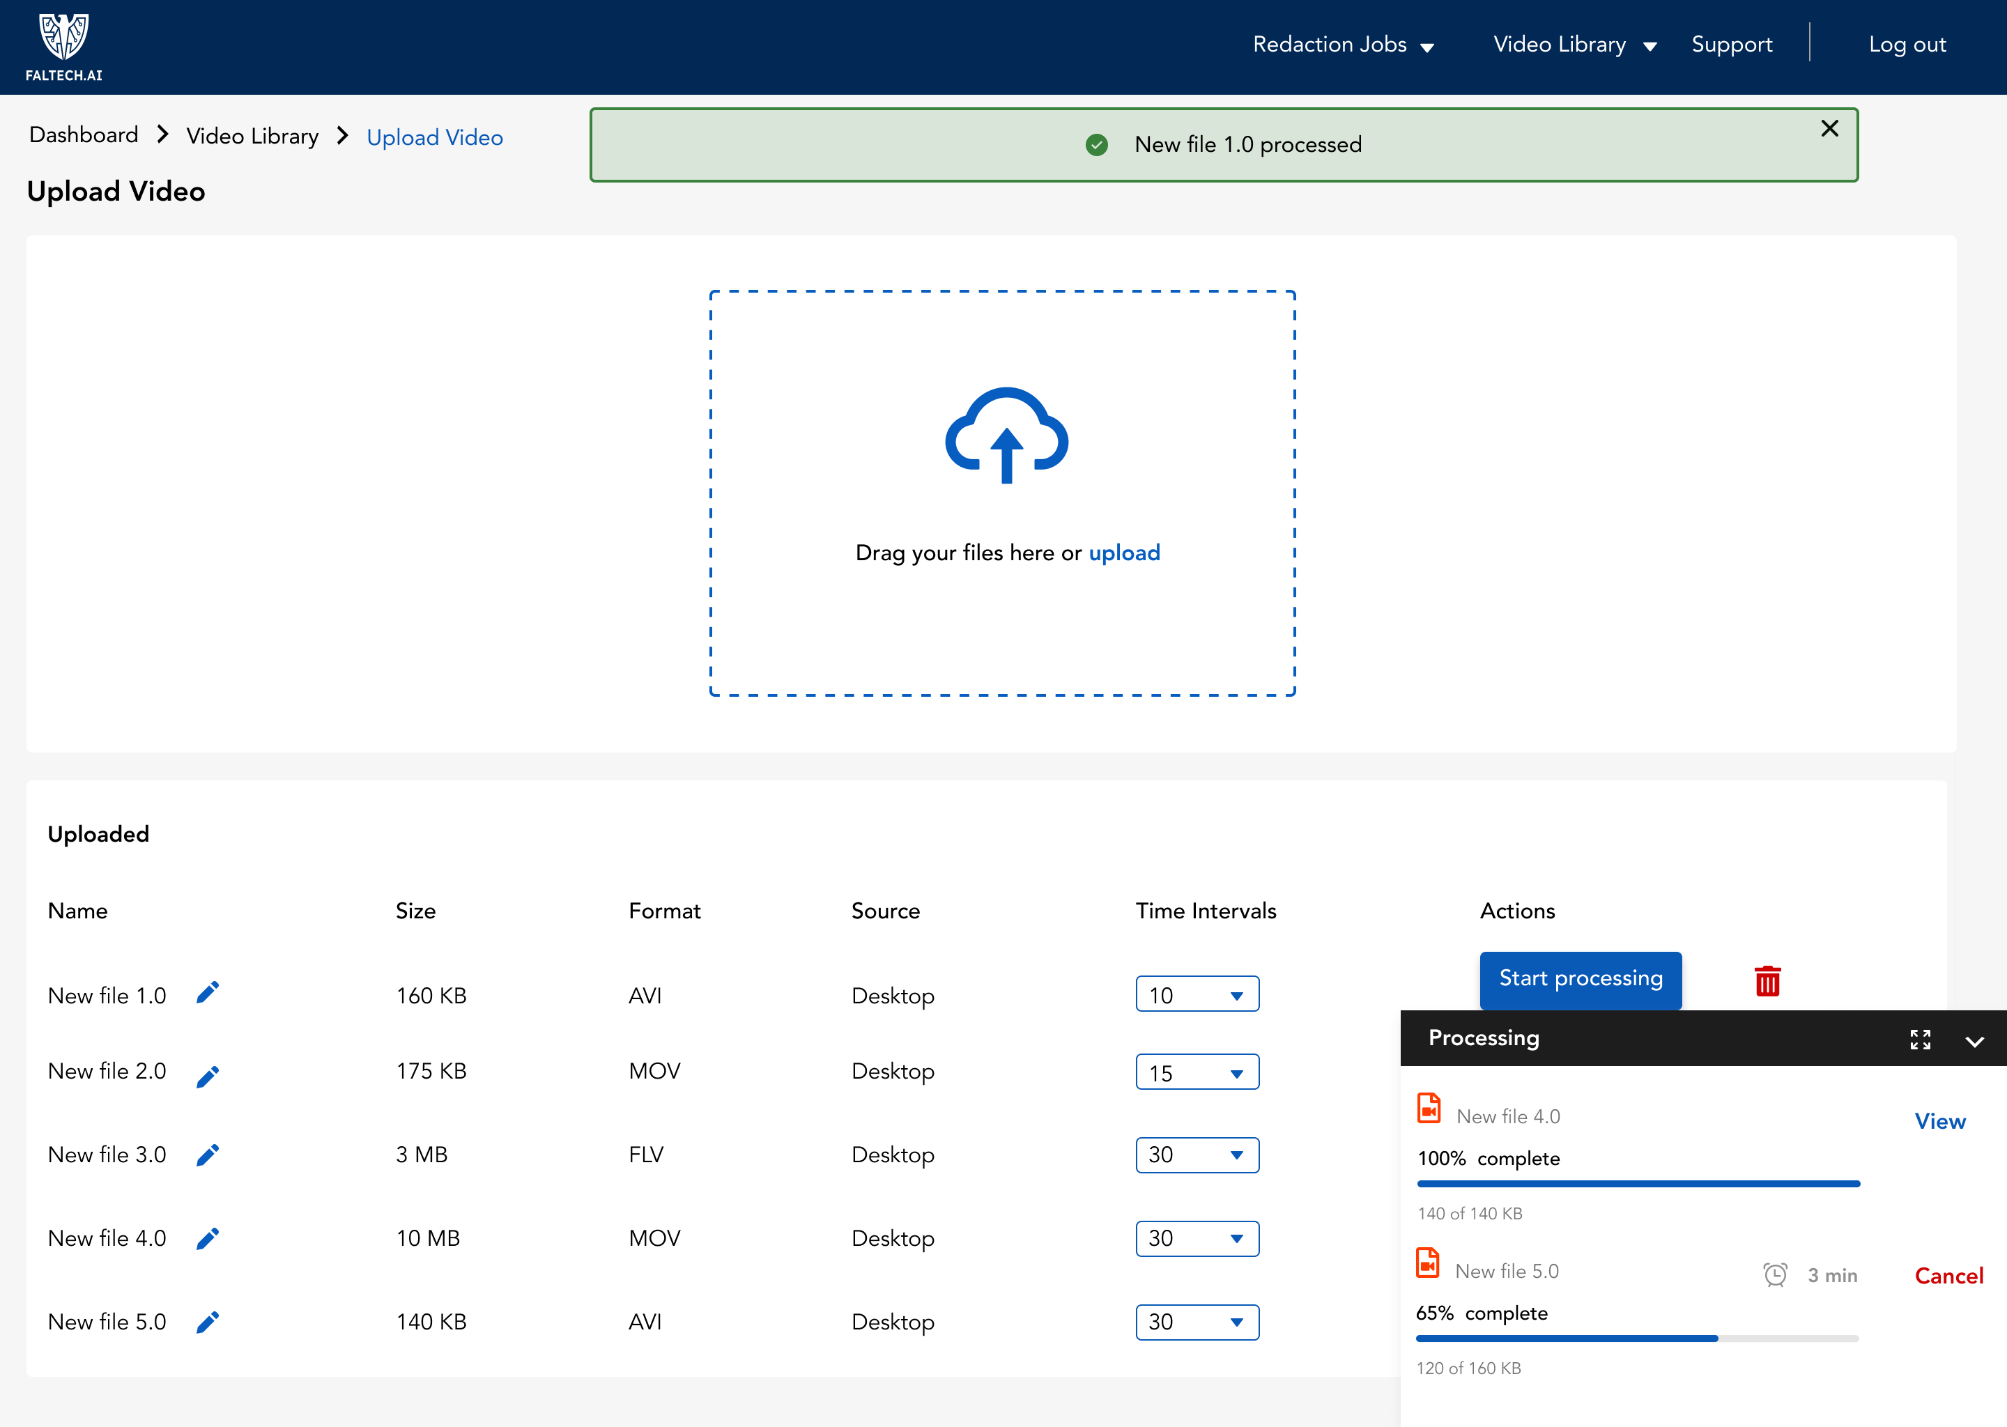The width and height of the screenshot is (2007, 1427).
Task: Click the upload link in the drop zone
Action: 1124,553
